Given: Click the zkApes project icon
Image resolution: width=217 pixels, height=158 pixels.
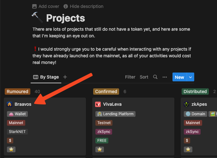Looking at the screenshot, I should [x=186, y=104].
